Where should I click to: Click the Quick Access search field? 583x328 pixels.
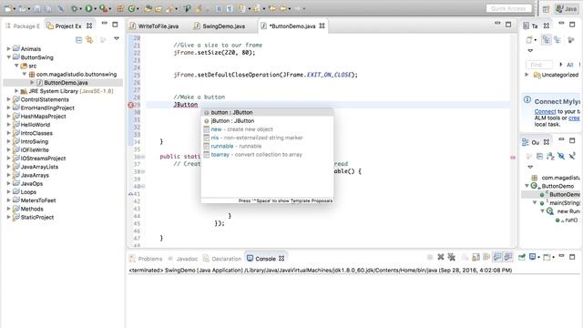508,8
